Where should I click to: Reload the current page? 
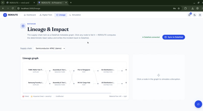pyautogui.click(x=13, y=8)
